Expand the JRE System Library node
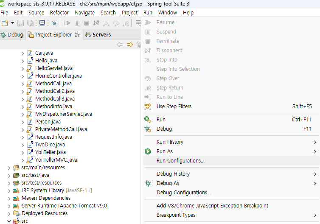The width and height of the screenshot is (320, 224). coord(9,191)
